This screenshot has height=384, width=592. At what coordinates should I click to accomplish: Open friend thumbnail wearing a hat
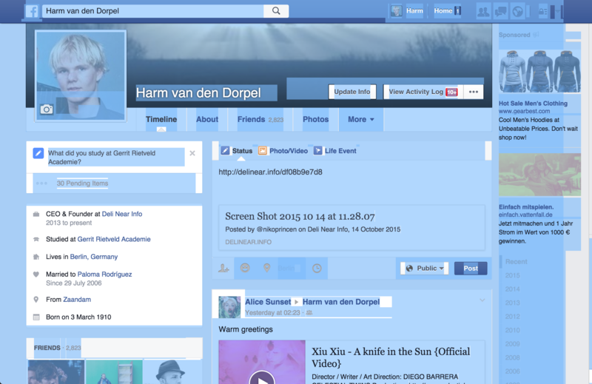point(173,372)
